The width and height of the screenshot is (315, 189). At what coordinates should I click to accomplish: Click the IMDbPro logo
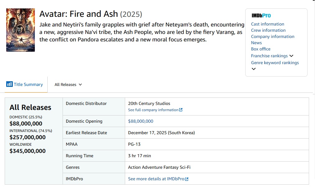point(261,16)
